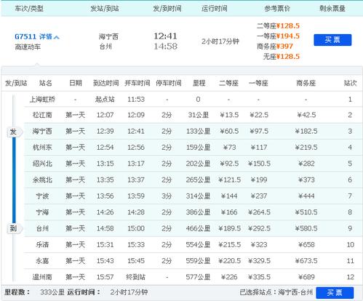Click the 终到站 cell for 温州南
Screen dimensions: 363x301
click(x=136, y=277)
